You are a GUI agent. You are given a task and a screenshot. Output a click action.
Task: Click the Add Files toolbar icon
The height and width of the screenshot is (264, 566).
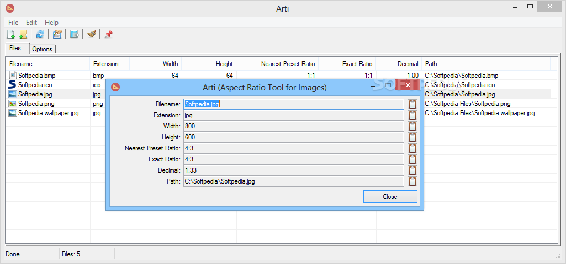pyautogui.click(x=11, y=34)
